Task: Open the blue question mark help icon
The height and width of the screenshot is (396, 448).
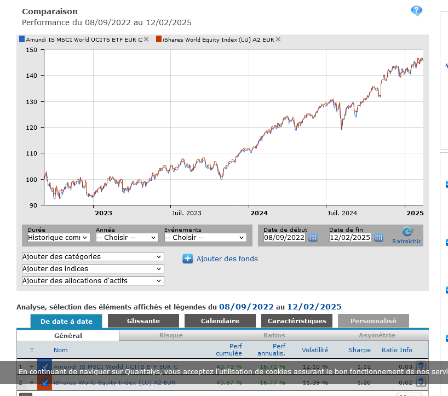Action: tap(416, 11)
